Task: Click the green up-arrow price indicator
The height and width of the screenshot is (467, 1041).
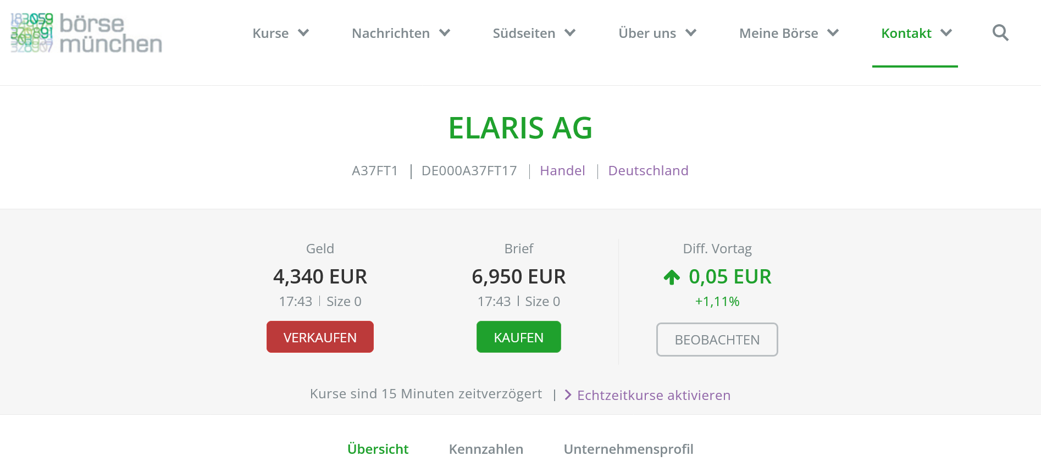Action: [672, 277]
